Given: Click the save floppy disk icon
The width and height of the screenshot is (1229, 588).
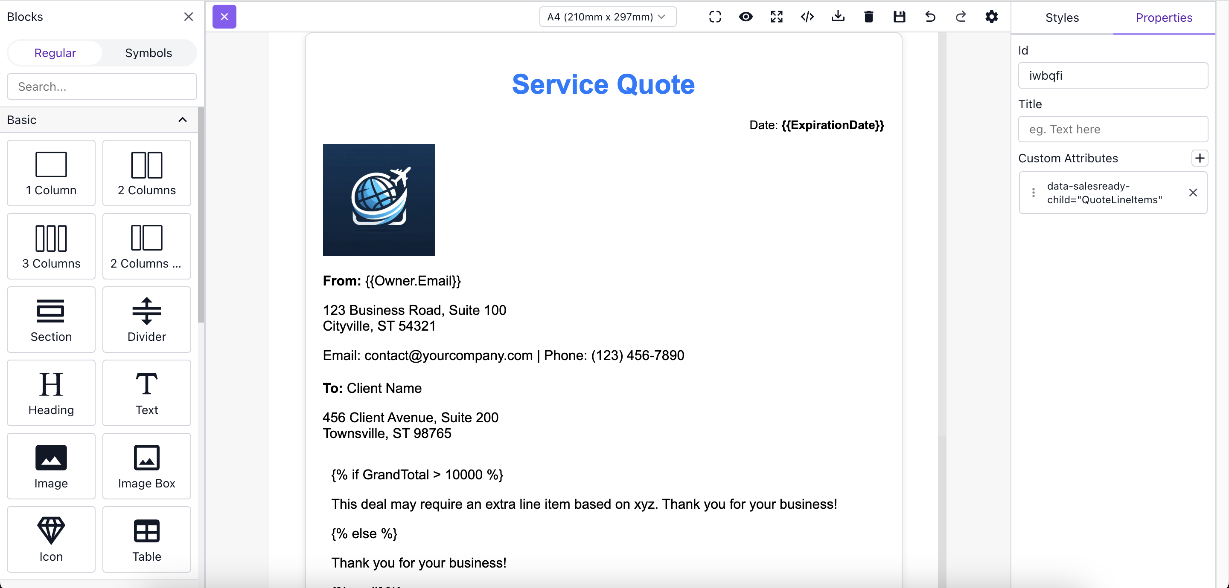Looking at the screenshot, I should [899, 17].
